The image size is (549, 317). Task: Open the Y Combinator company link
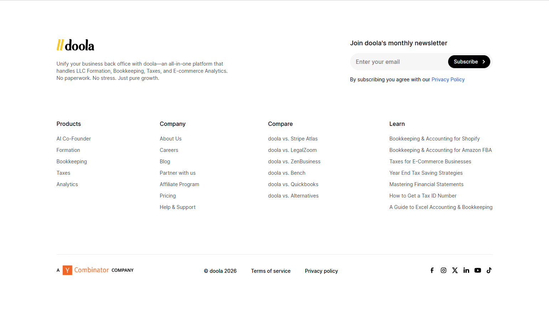tap(95, 270)
